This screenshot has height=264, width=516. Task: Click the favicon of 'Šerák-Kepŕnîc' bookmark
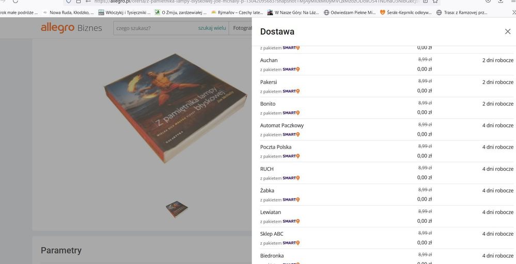[382, 12]
